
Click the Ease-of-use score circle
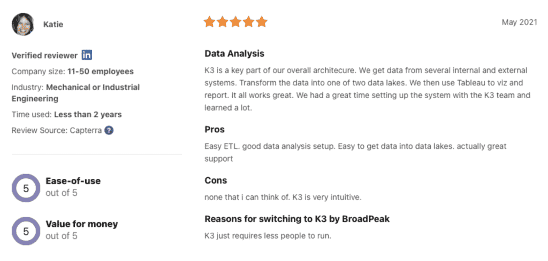[x=26, y=188]
